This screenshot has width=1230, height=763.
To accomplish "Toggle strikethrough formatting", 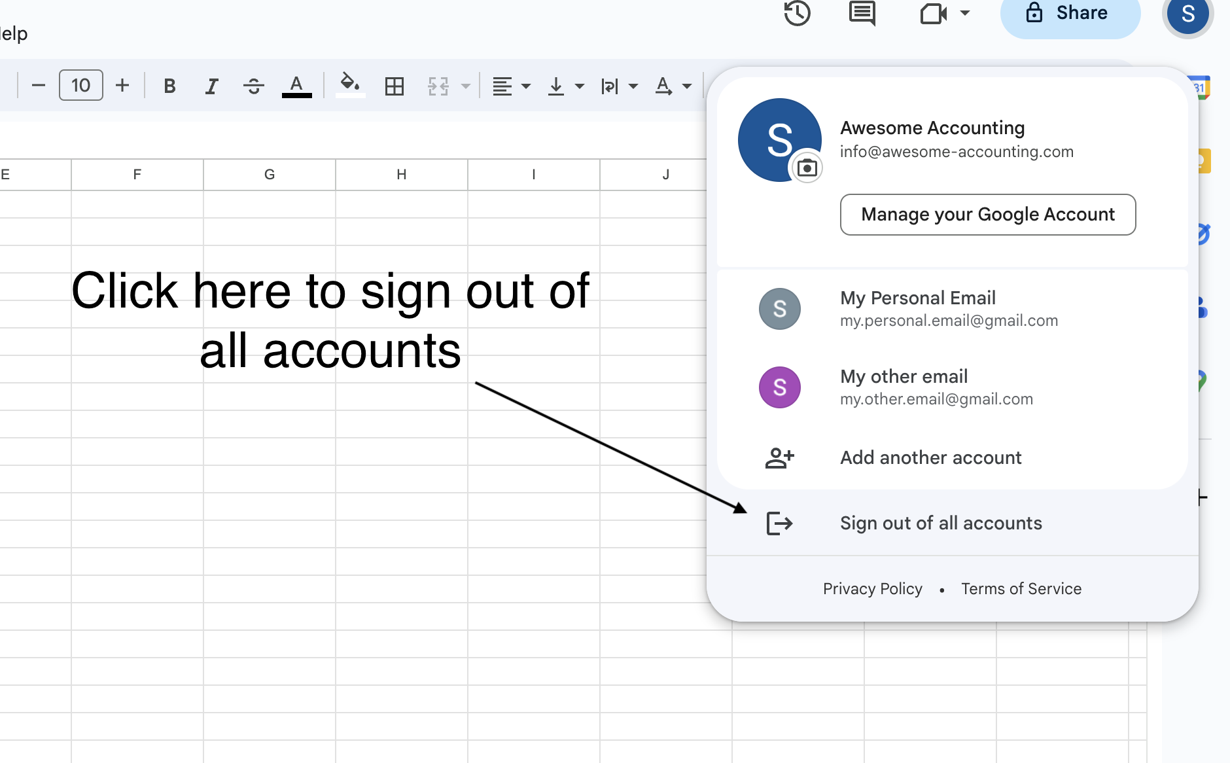I will 254,86.
